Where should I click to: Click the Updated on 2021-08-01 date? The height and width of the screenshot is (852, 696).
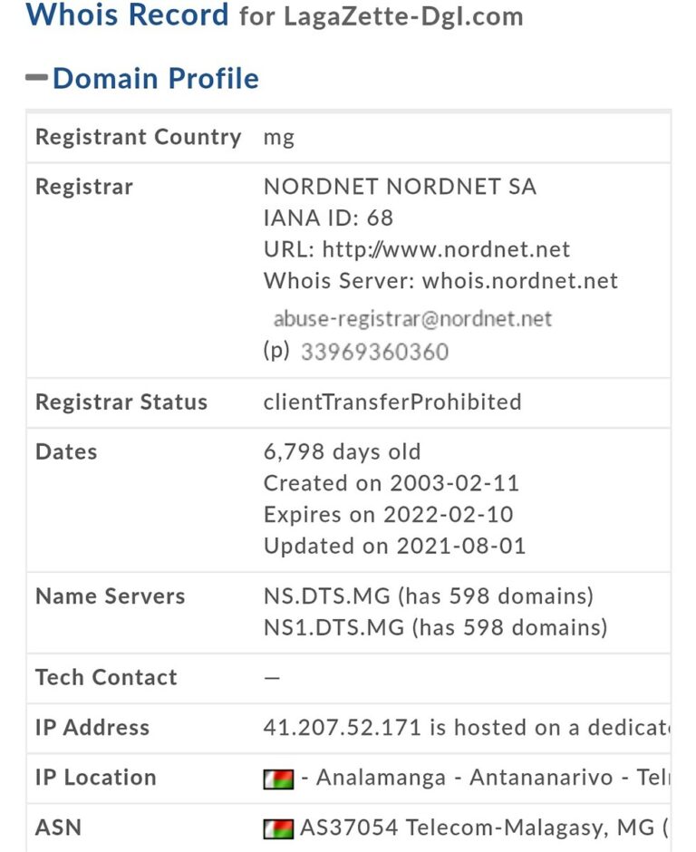394,546
